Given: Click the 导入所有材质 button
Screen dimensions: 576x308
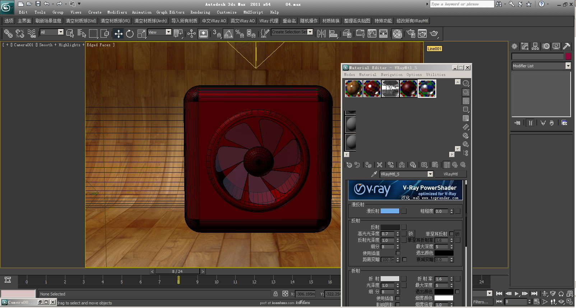Looking at the screenshot, I should pyautogui.click(x=184, y=21).
